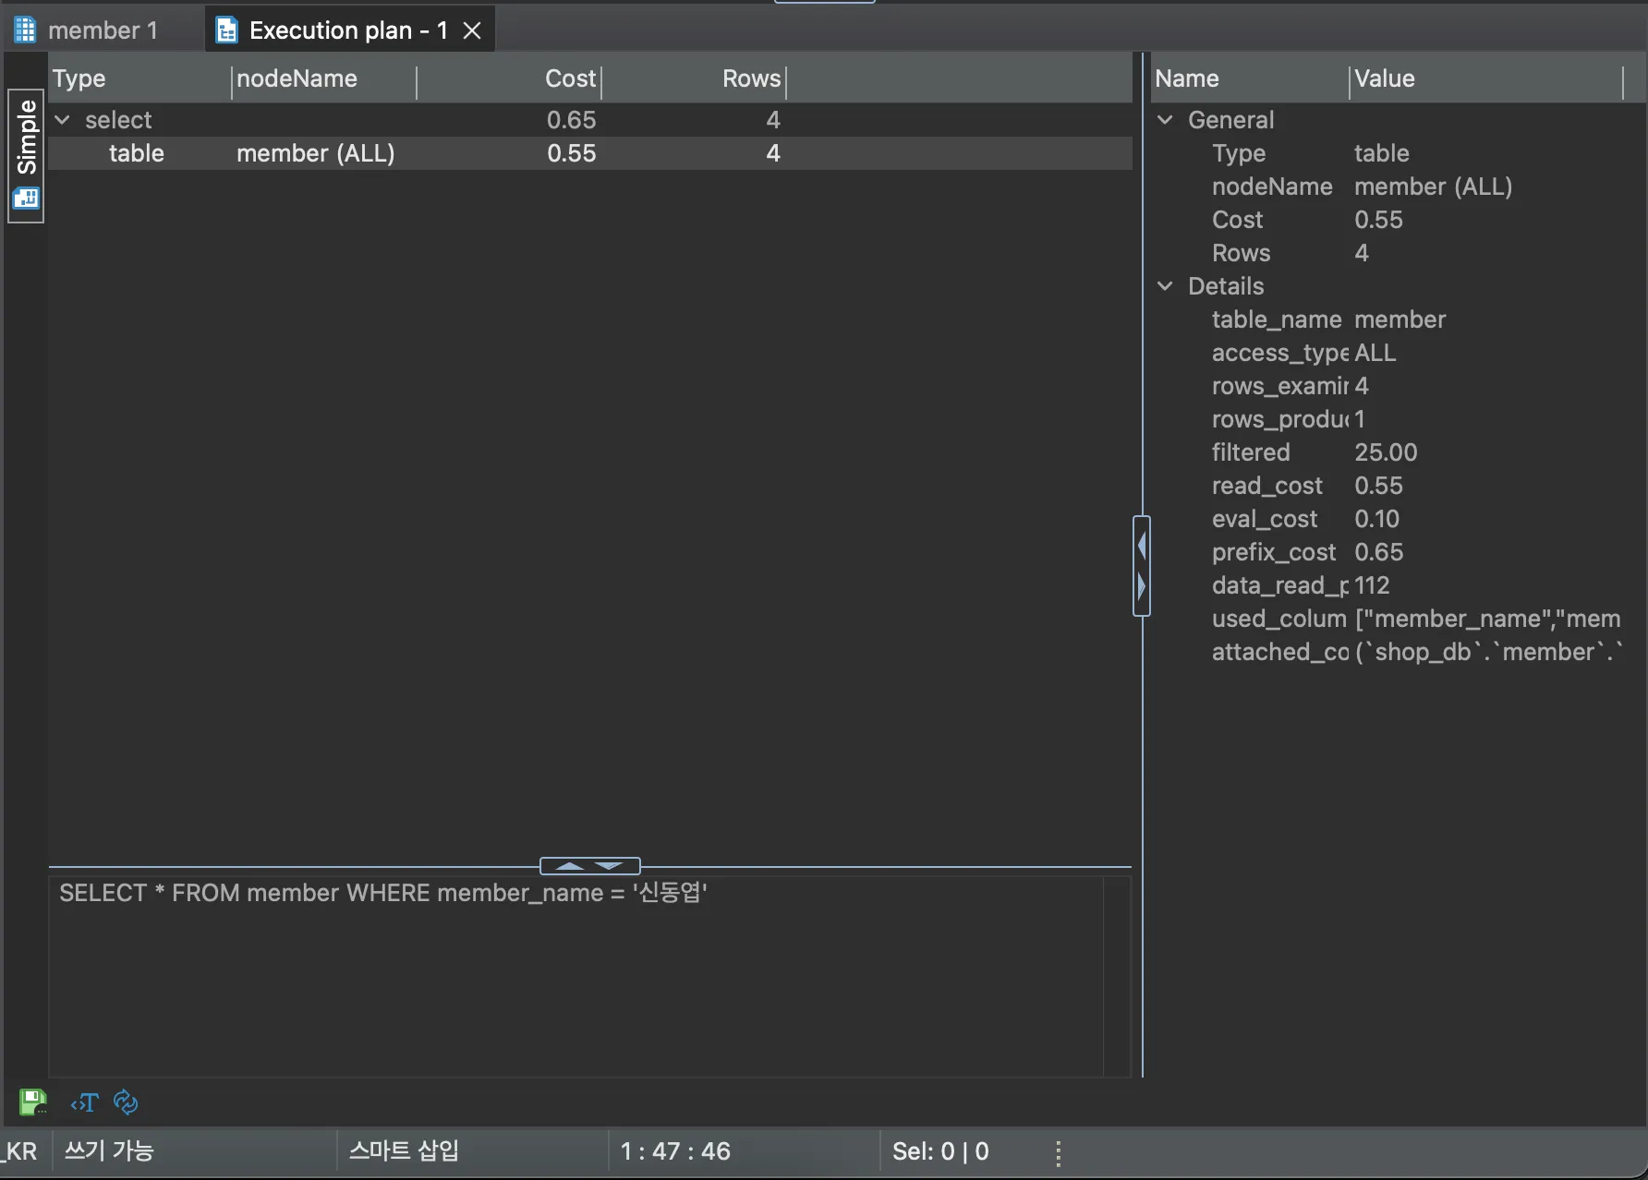Click the blue icon under Simple side tab
Screen dimensions: 1648x1180
[26, 199]
